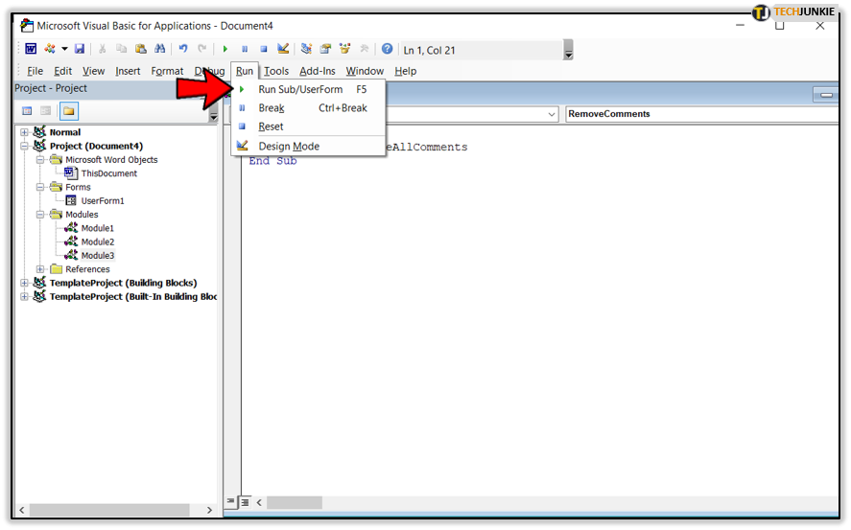Click the Toolbox toolbar icon
This screenshot has width=851, height=530.
tap(365, 49)
